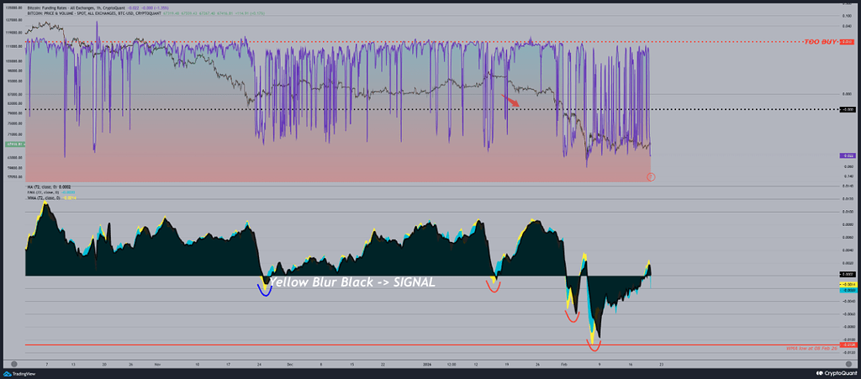Image resolution: width=861 pixels, height=379 pixels.
Task: Select the purple funding rate value tag
Action: point(848,156)
